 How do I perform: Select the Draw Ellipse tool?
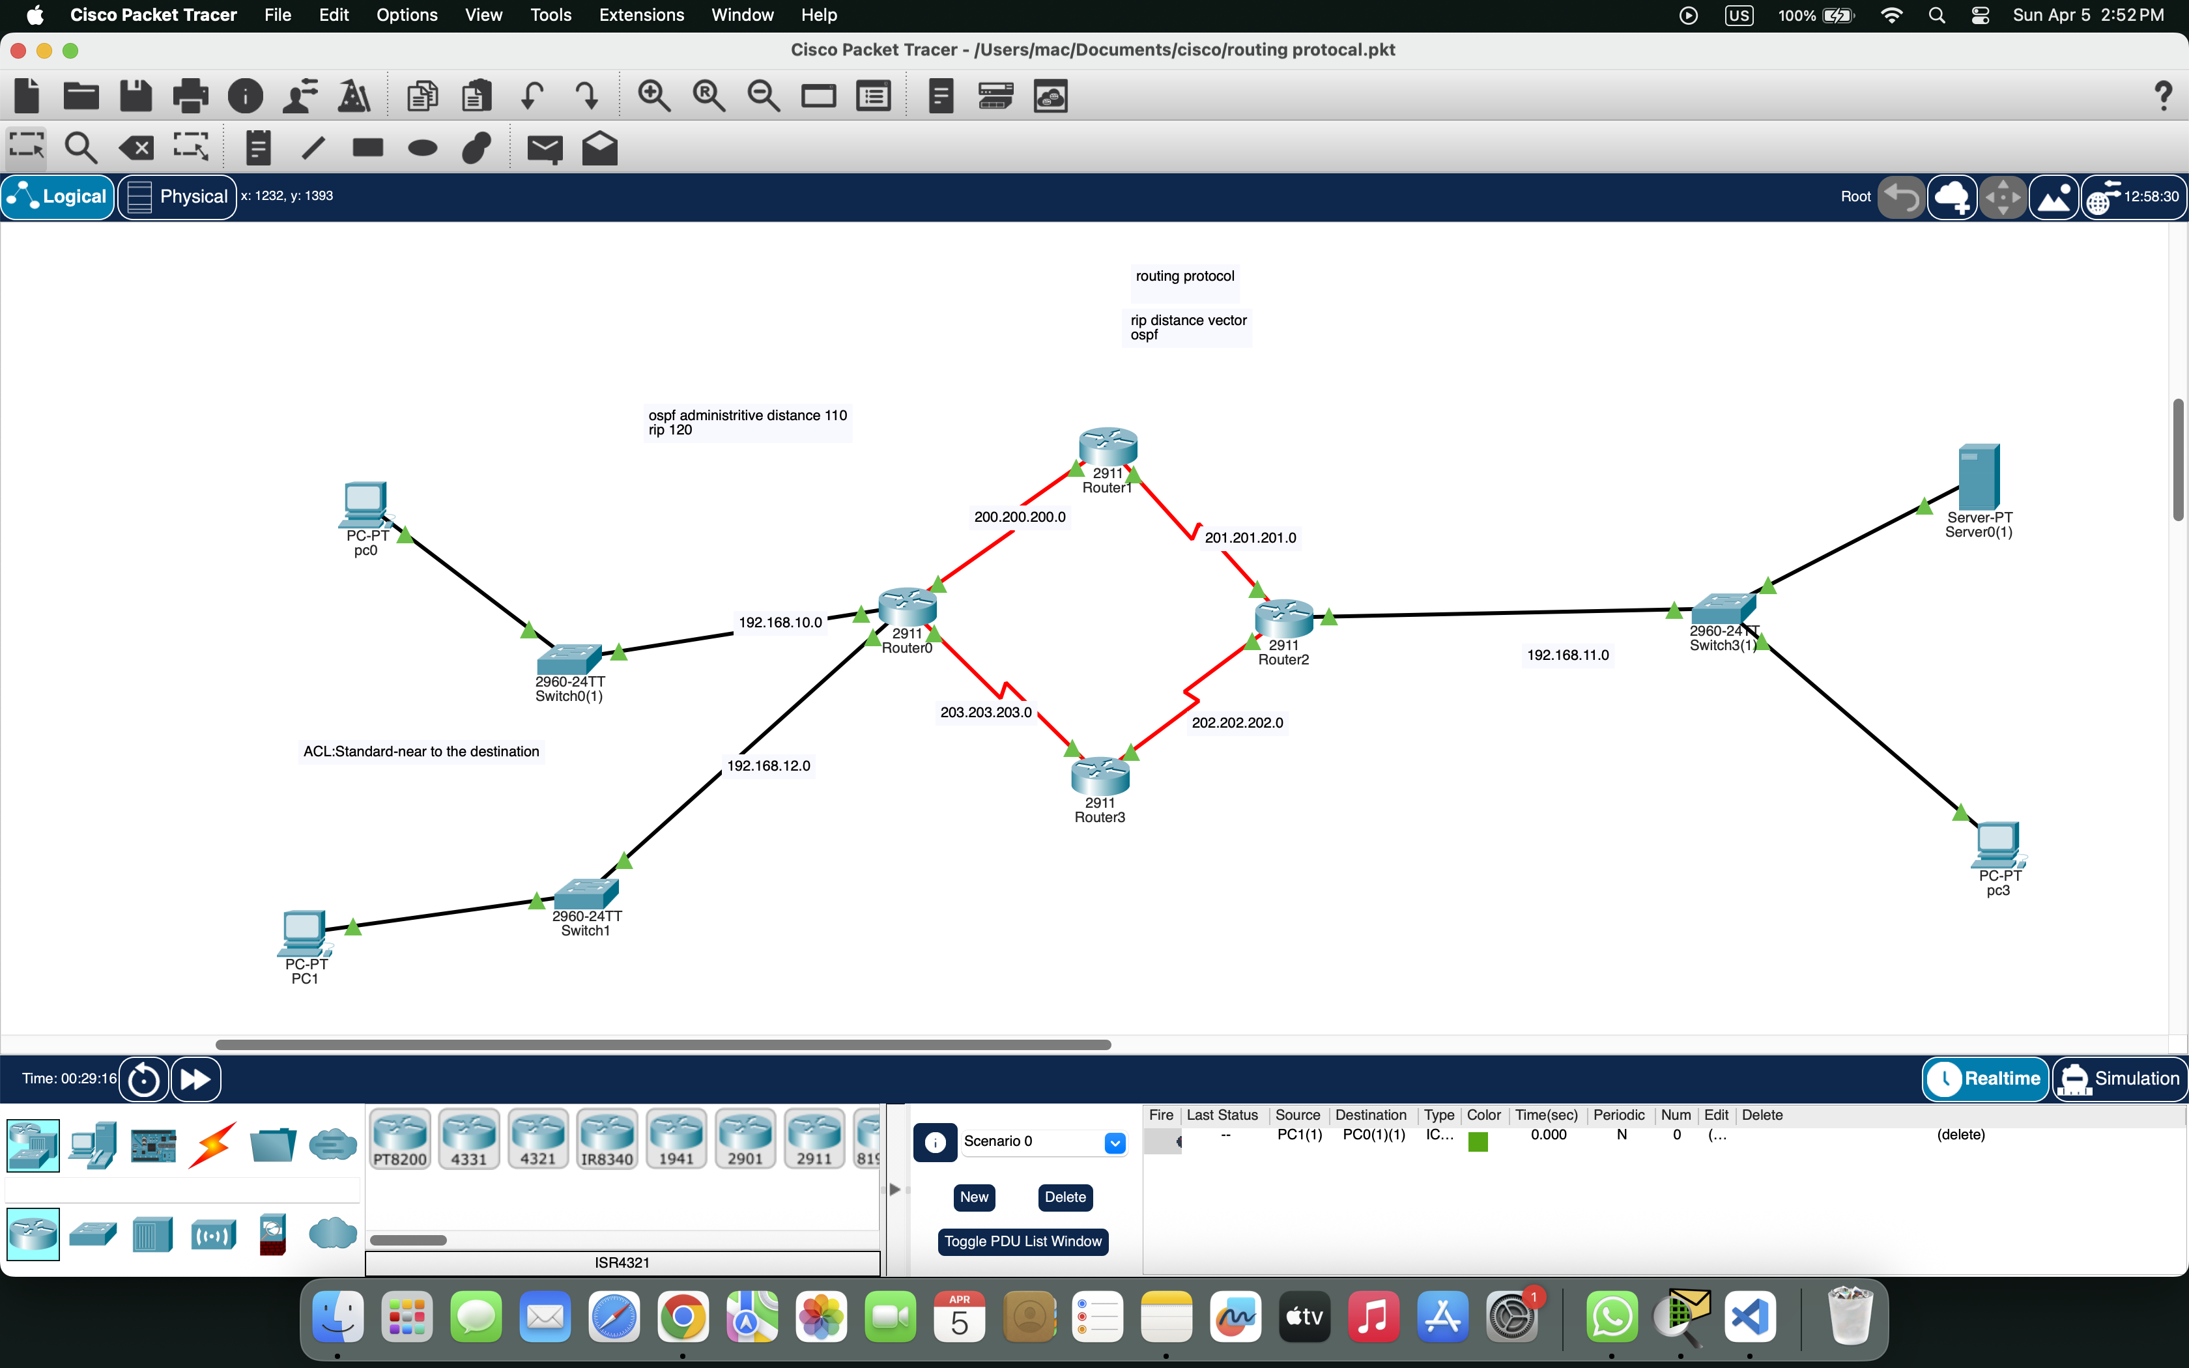tap(422, 147)
